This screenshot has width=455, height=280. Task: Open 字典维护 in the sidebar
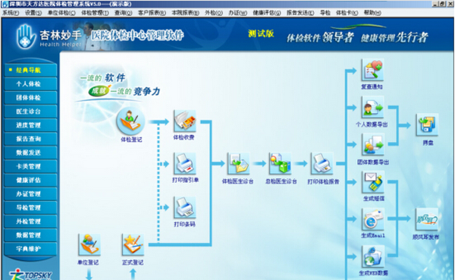point(31,249)
